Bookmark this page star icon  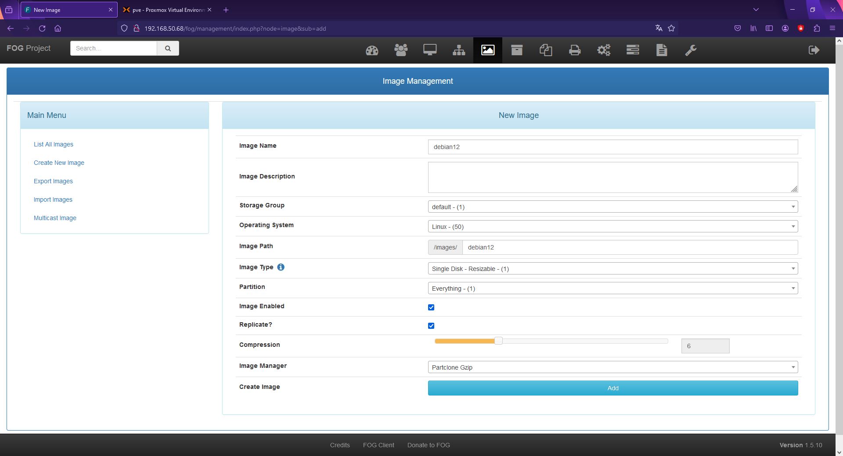pos(671,28)
